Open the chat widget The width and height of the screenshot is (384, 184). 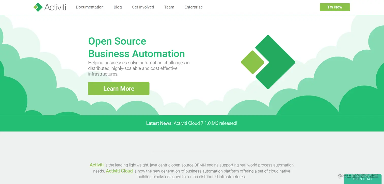362,179
